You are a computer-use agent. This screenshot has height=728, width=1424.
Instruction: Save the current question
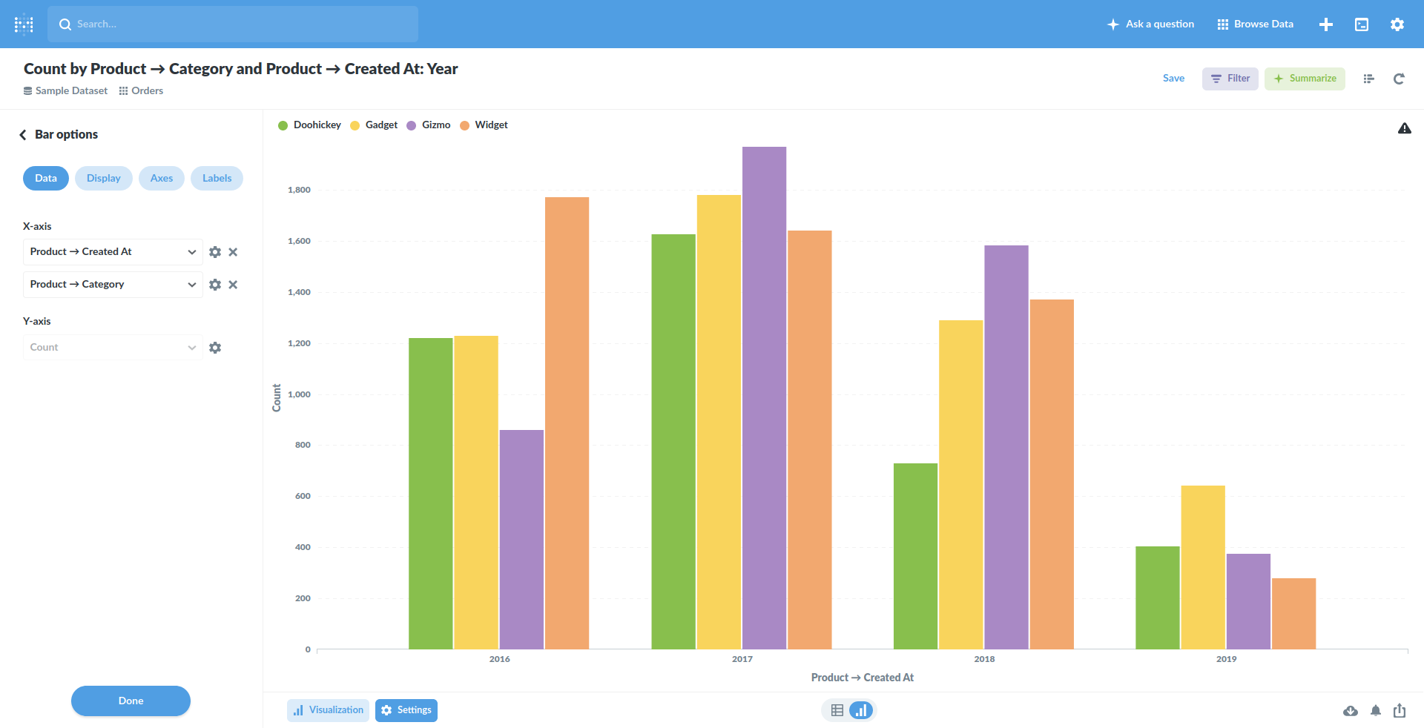click(x=1173, y=78)
